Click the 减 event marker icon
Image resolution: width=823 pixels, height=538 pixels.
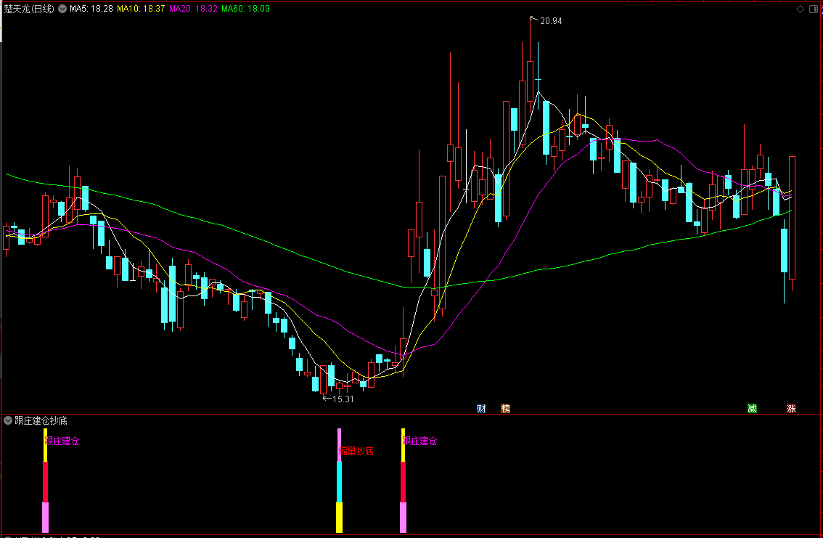point(752,408)
